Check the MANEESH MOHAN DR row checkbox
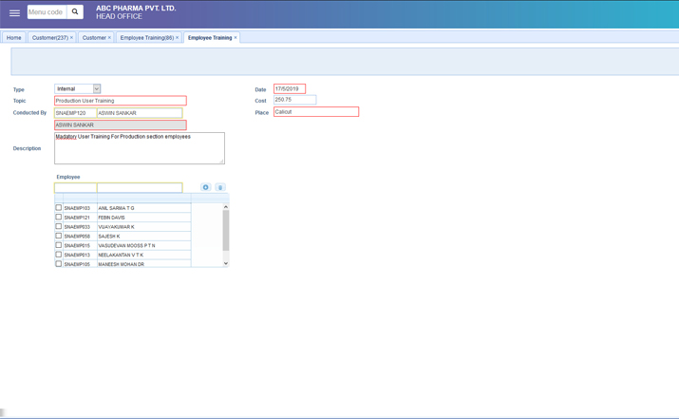This screenshot has height=419, width=679. tap(59, 263)
